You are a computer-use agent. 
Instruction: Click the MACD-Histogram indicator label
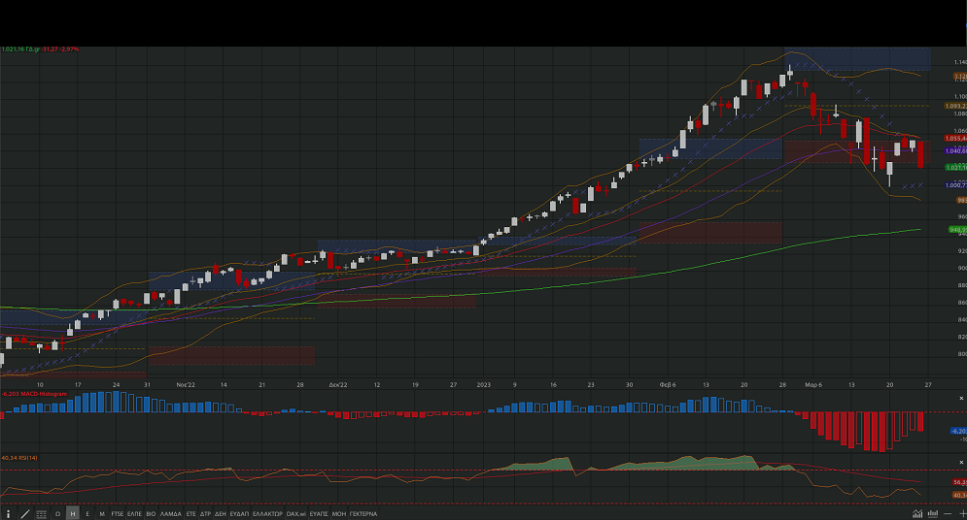(35, 394)
